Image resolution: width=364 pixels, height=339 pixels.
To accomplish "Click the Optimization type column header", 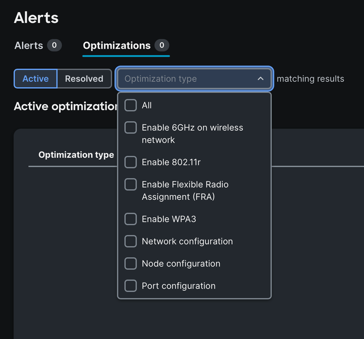I will (76, 155).
